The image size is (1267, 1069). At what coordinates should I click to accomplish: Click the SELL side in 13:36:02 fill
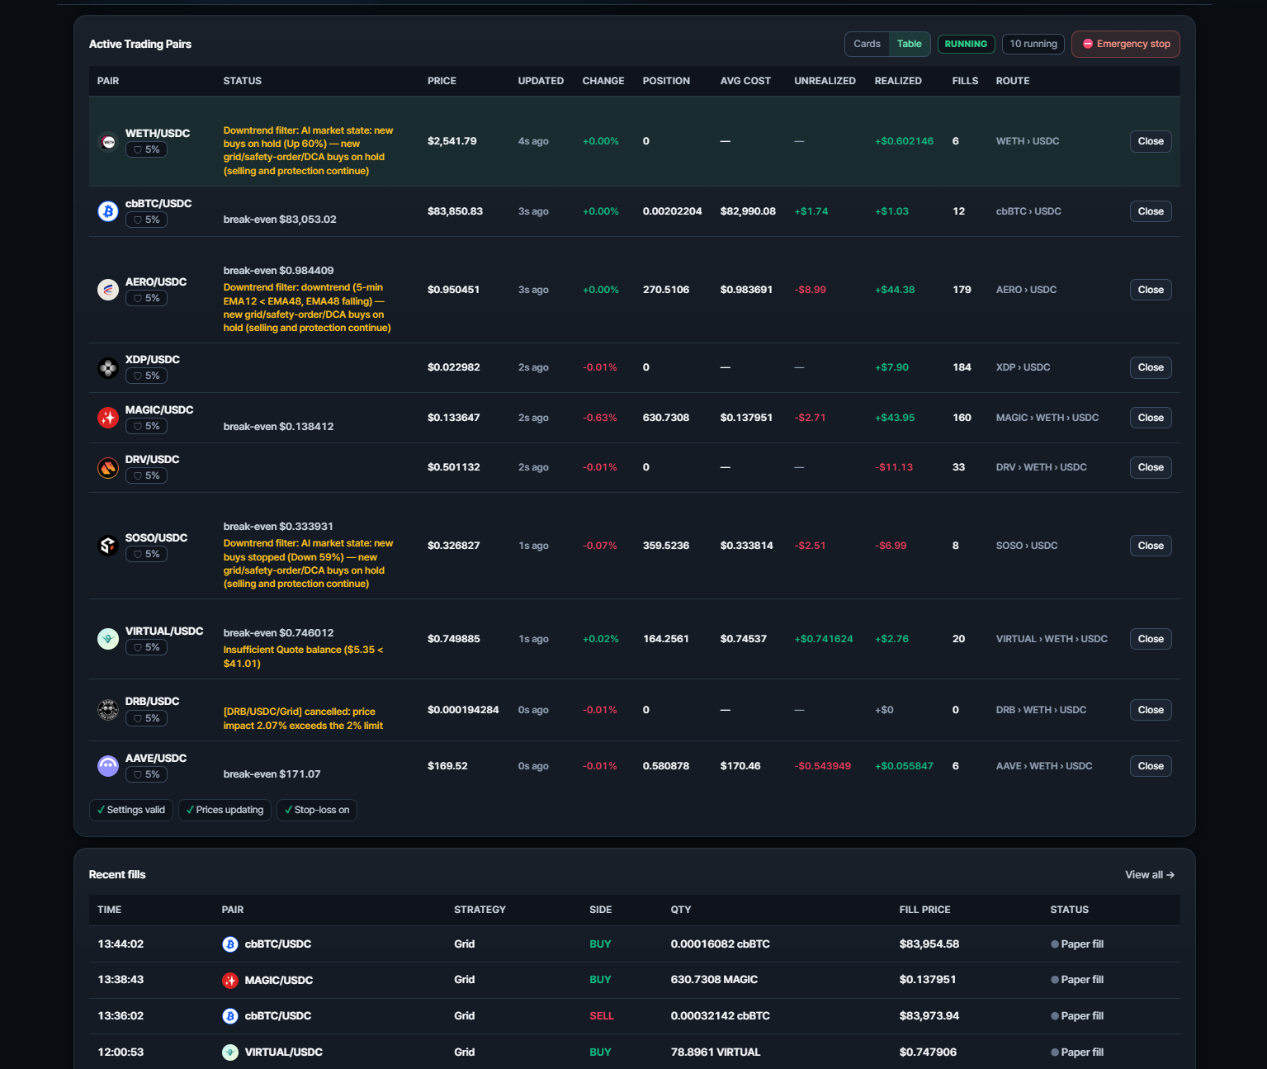(602, 1016)
